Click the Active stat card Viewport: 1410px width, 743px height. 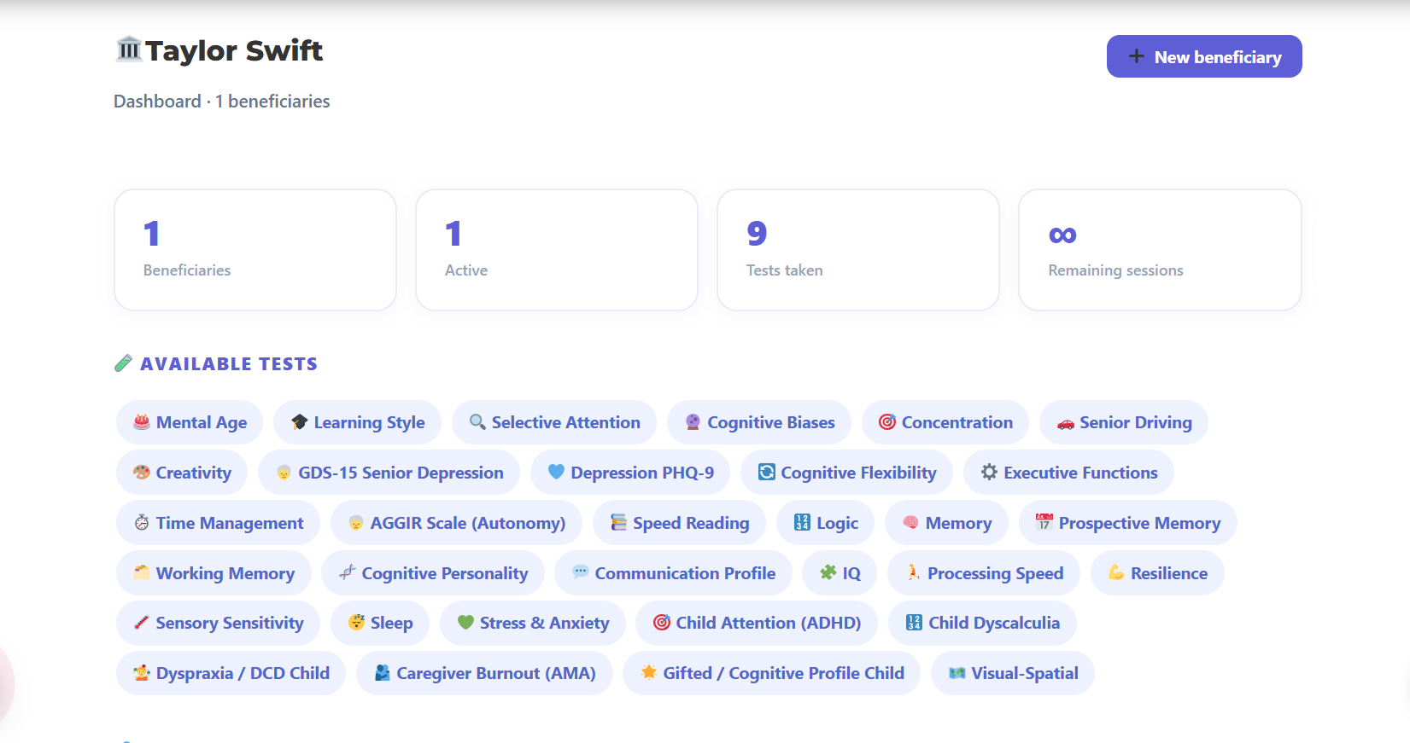pyautogui.click(x=557, y=250)
